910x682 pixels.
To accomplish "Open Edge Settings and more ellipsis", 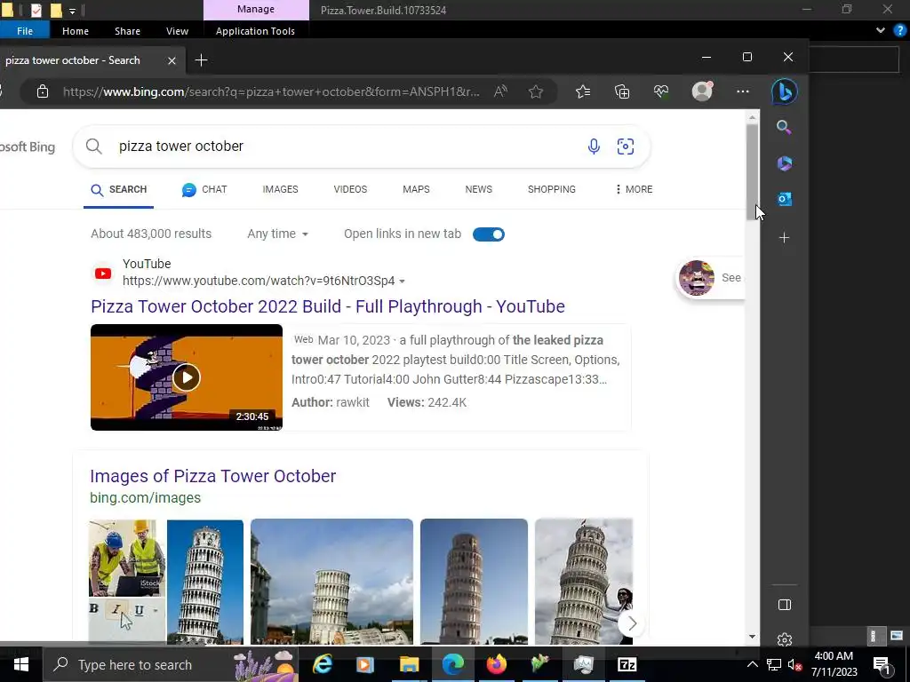I will coord(742,91).
